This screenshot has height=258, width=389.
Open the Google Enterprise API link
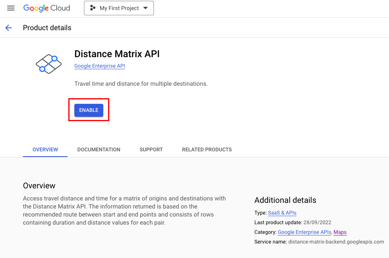tap(100, 66)
